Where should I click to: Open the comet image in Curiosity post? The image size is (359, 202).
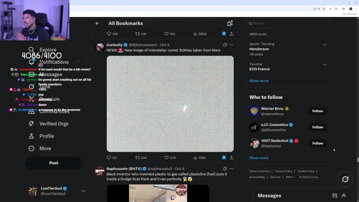click(x=170, y=104)
